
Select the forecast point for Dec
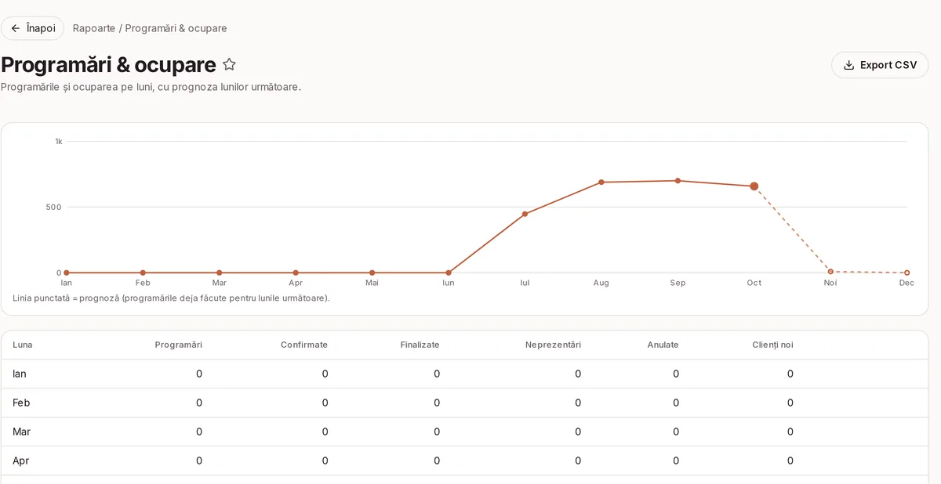907,273
